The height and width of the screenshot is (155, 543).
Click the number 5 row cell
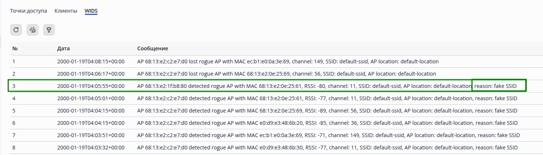(x=14, y=111)
